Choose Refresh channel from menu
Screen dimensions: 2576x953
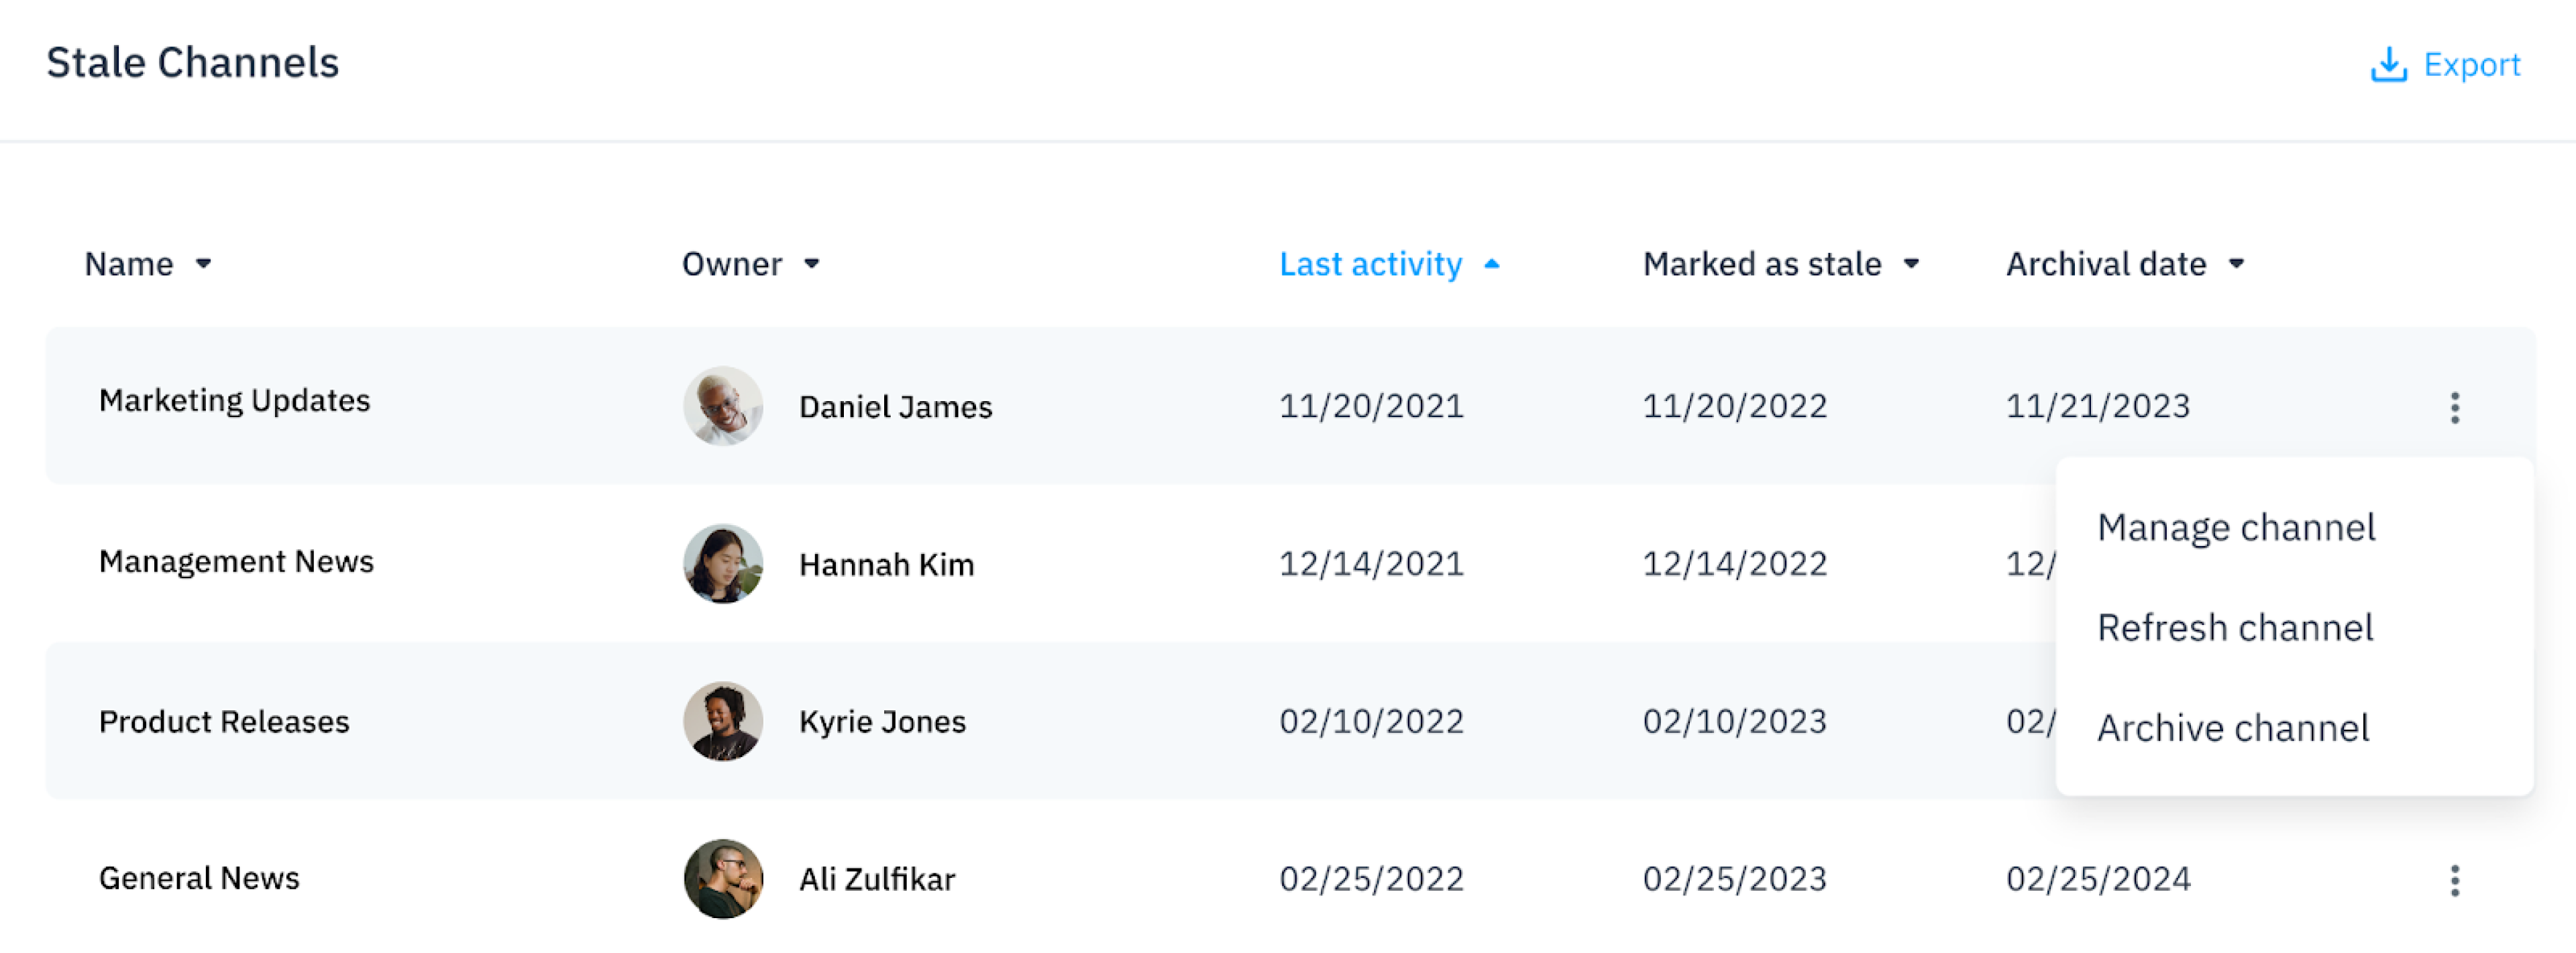[x=2235, y=627]
